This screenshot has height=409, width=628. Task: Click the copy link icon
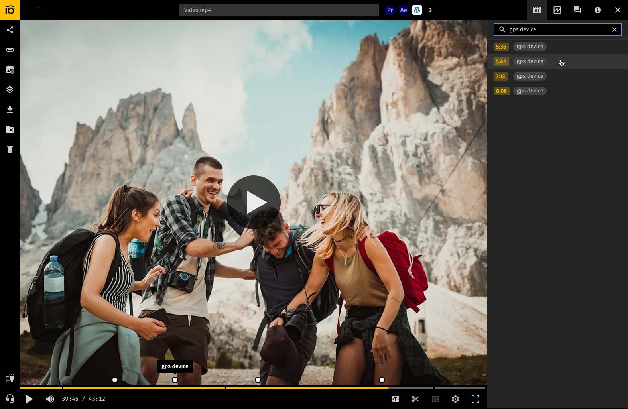pyautogui.click(x=10, y=50)
